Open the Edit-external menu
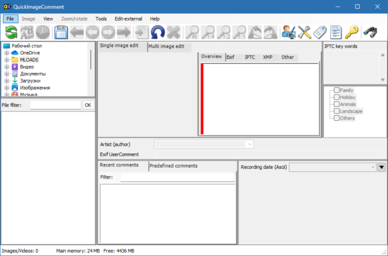Viewport: 388px width, 256px height. pyautogui.click(x=128, y=19)
